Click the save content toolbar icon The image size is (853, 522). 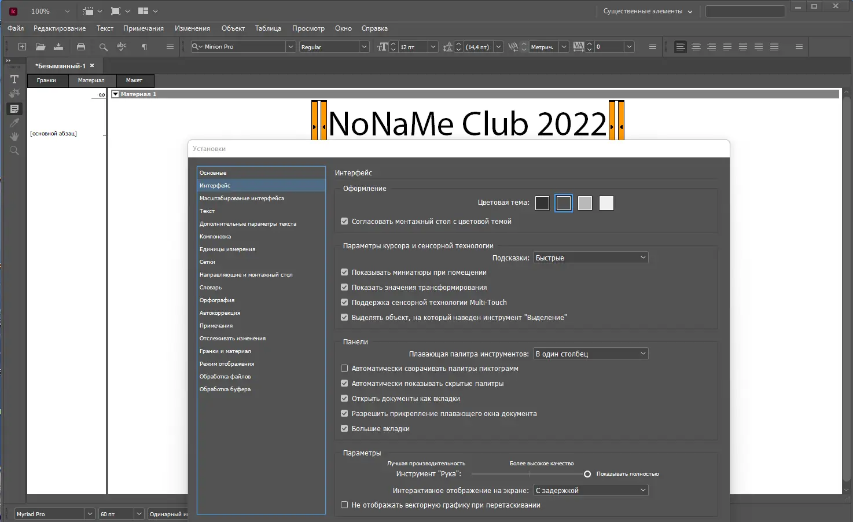[58, 46]
